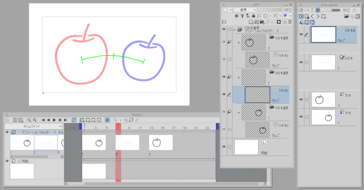Set as reference layer lighthouse icon
This screenshot has height=190, width=364.
pyautogui.click(x=242, y=16)
